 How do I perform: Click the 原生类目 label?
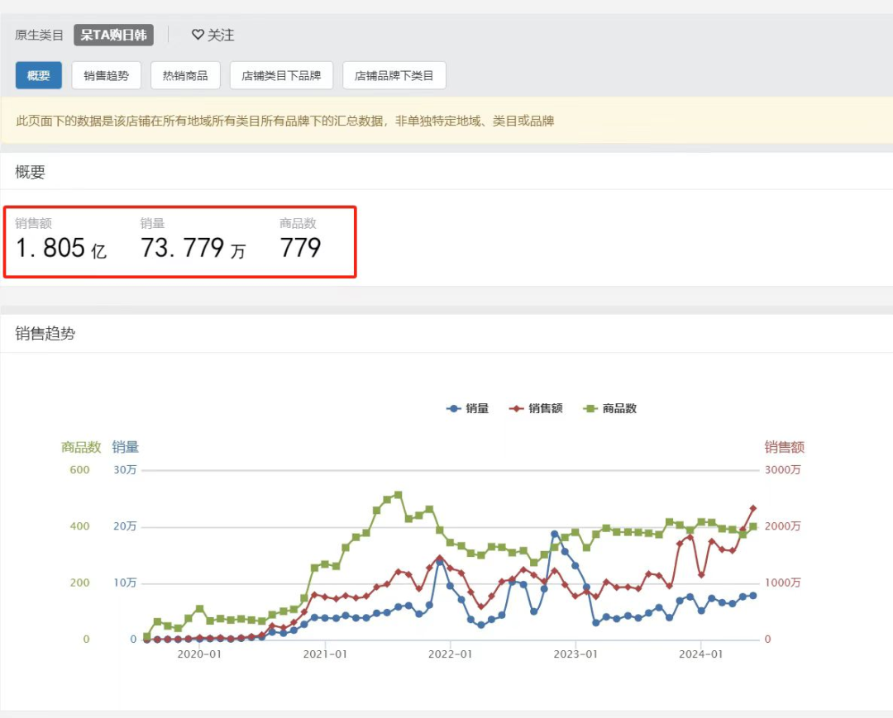point(39,35)
